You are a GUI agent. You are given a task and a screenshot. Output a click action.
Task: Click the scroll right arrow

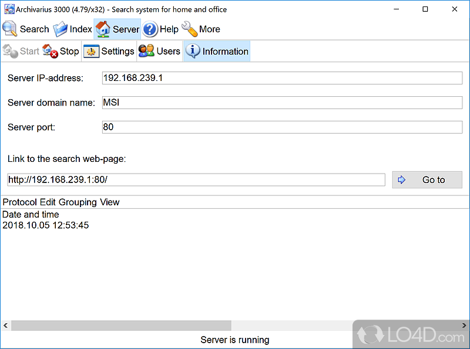tap(464, 326)
